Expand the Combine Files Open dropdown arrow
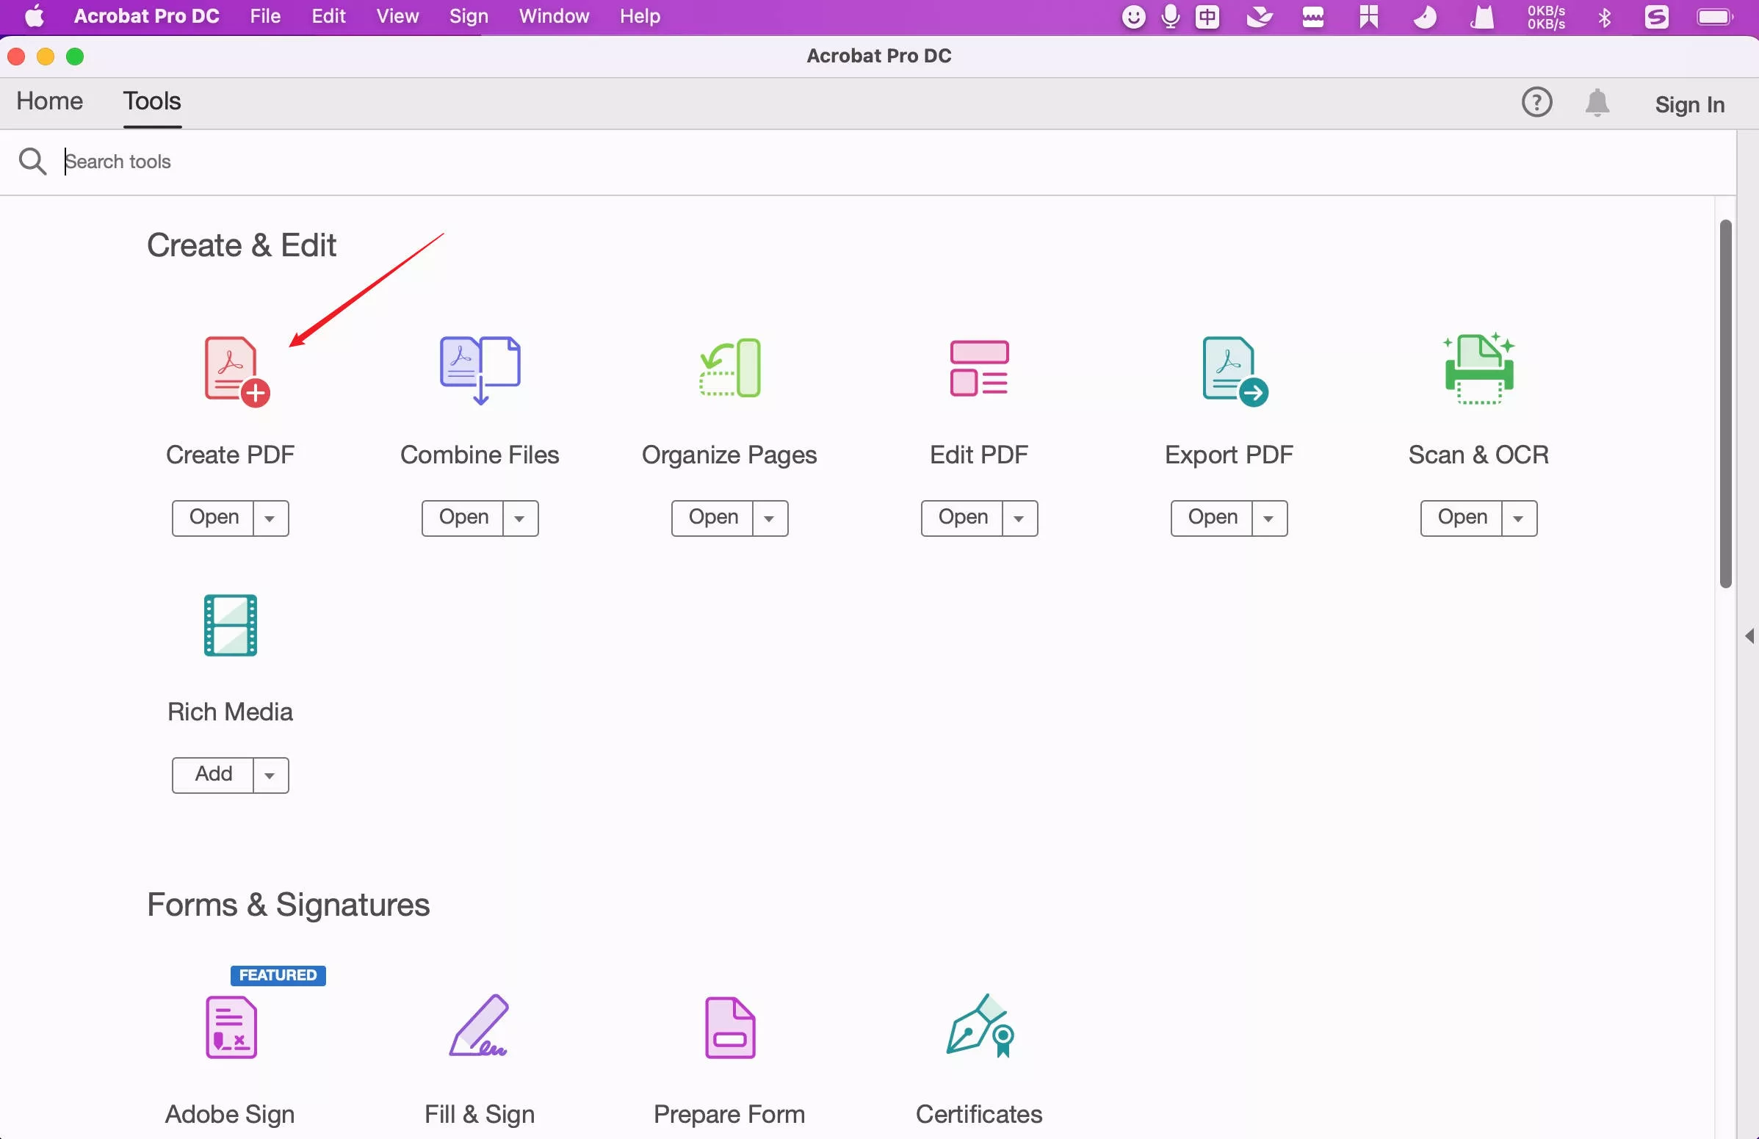The image size is (1759, 1139). 520,518
